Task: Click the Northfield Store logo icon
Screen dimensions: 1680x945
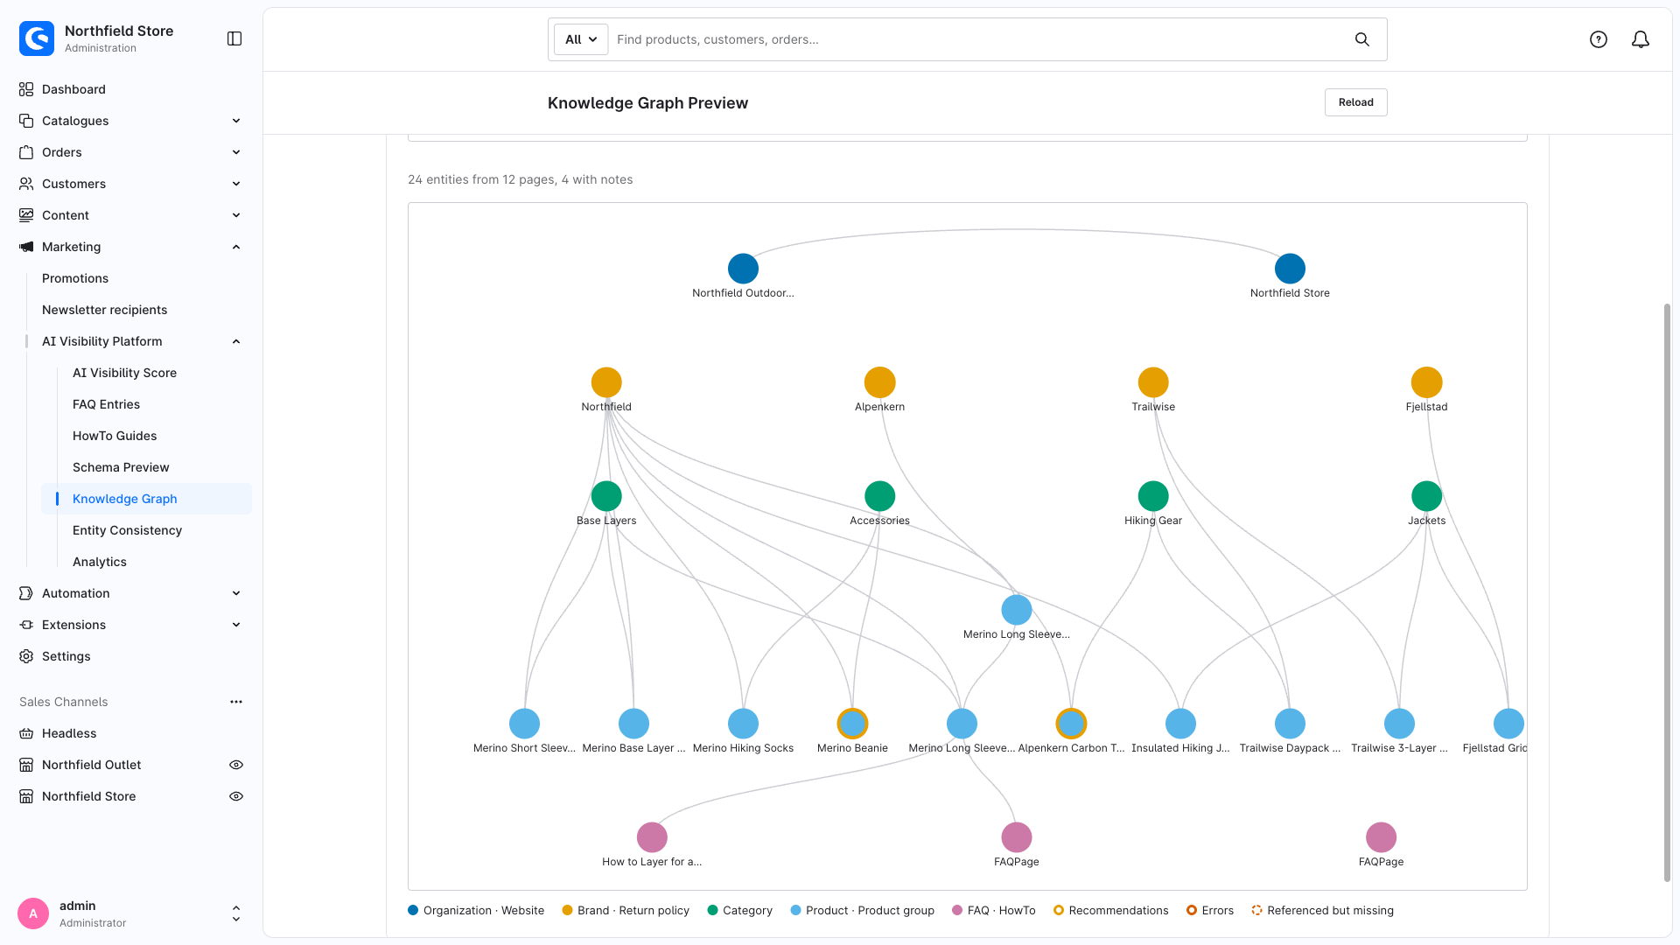Action: click(37, 38)
